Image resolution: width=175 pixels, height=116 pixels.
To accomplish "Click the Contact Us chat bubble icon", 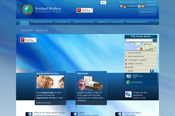I will [x=128, y=94].
